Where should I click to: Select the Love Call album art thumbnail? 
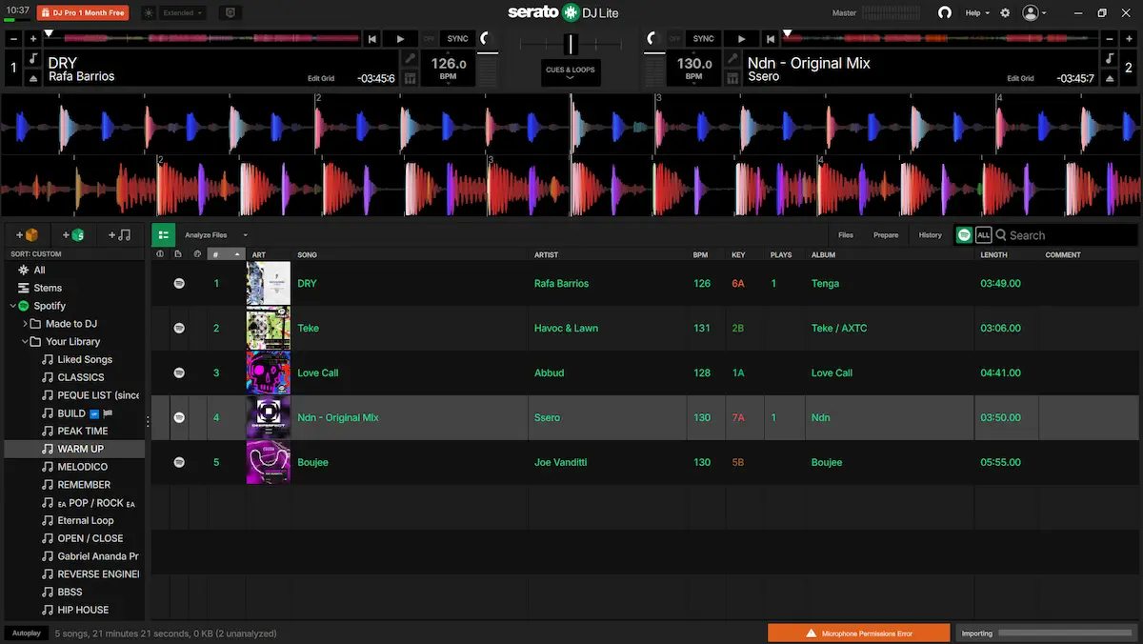268,372
